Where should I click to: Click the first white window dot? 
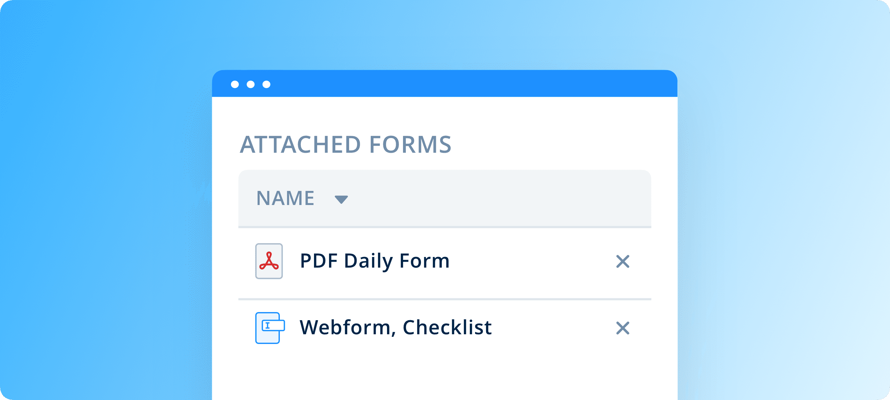pos(235,84)
